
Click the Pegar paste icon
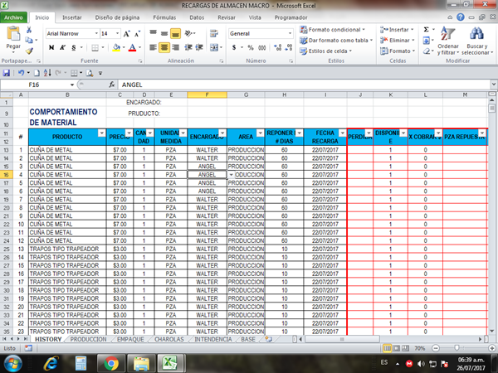13,37
